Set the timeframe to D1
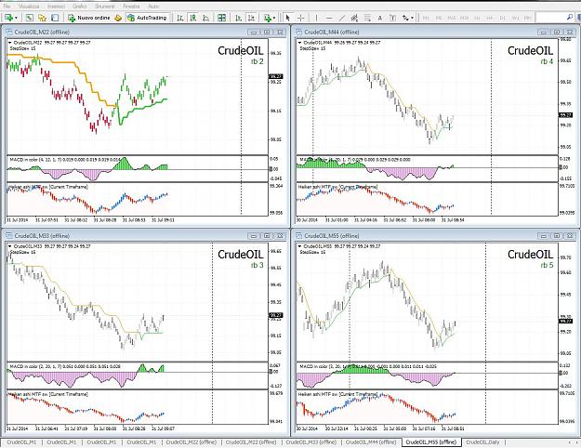This screenshot has height=448, width=581. (x=502, y=18)
